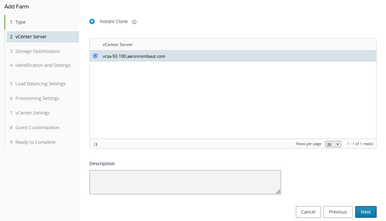Click the Instant Clone info icon
This screenshot has height=221, width=386.
[134, 22]
